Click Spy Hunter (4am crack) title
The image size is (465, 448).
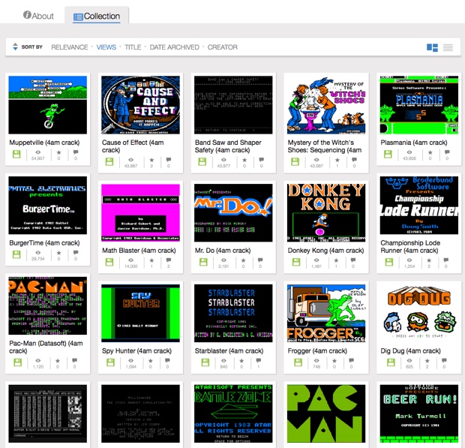(136, 351)
